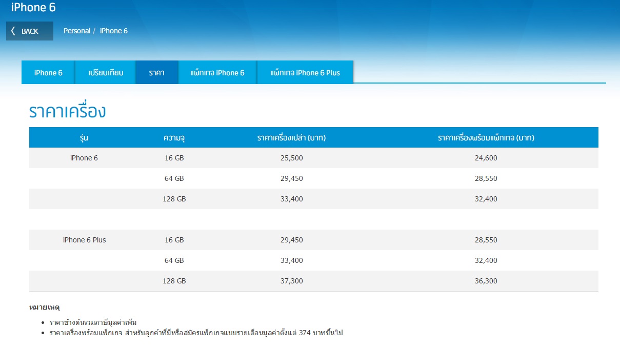Image resolution: width=620 pixels, height=348 pixels.
Task: Click 33,400 in the Plus 64 GB row
Action: click(x=291, y=260)
